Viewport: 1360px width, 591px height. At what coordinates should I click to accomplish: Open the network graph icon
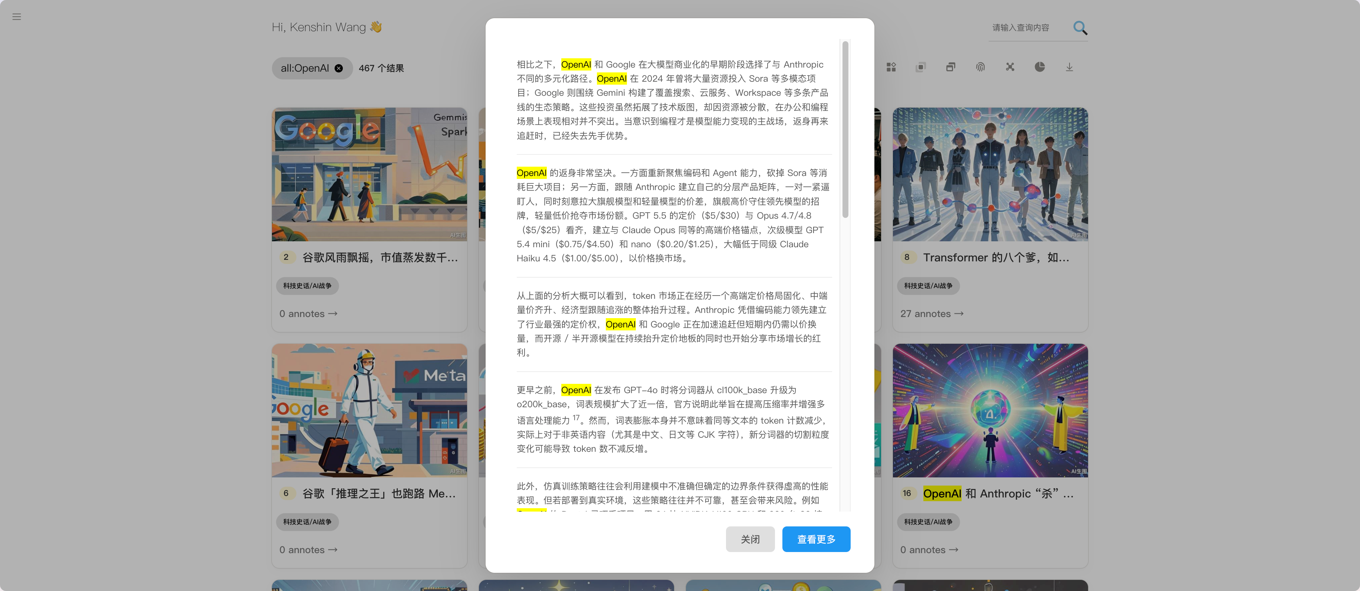click(1010, 67)
